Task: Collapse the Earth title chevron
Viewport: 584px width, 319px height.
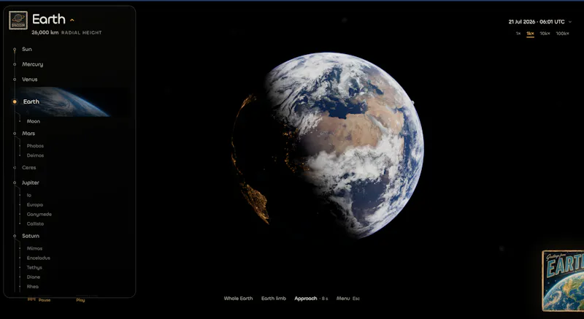Action: [72, 20]
